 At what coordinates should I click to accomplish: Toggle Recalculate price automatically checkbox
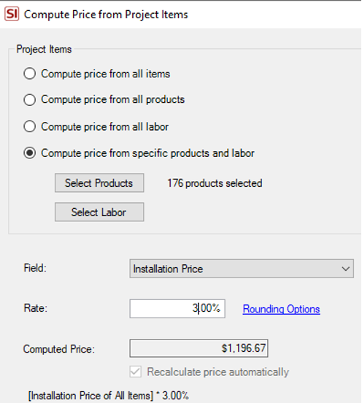(136, 372)
